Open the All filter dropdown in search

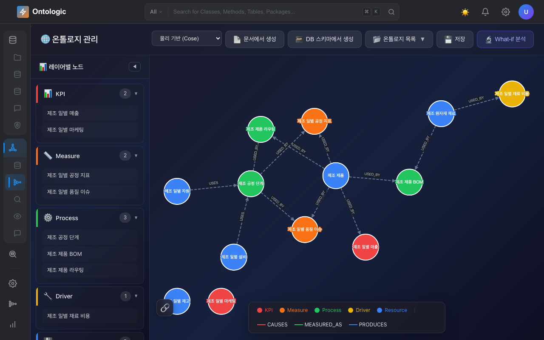tap(156, 12)
